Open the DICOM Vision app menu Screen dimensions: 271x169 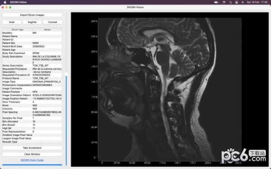point(19,2)
